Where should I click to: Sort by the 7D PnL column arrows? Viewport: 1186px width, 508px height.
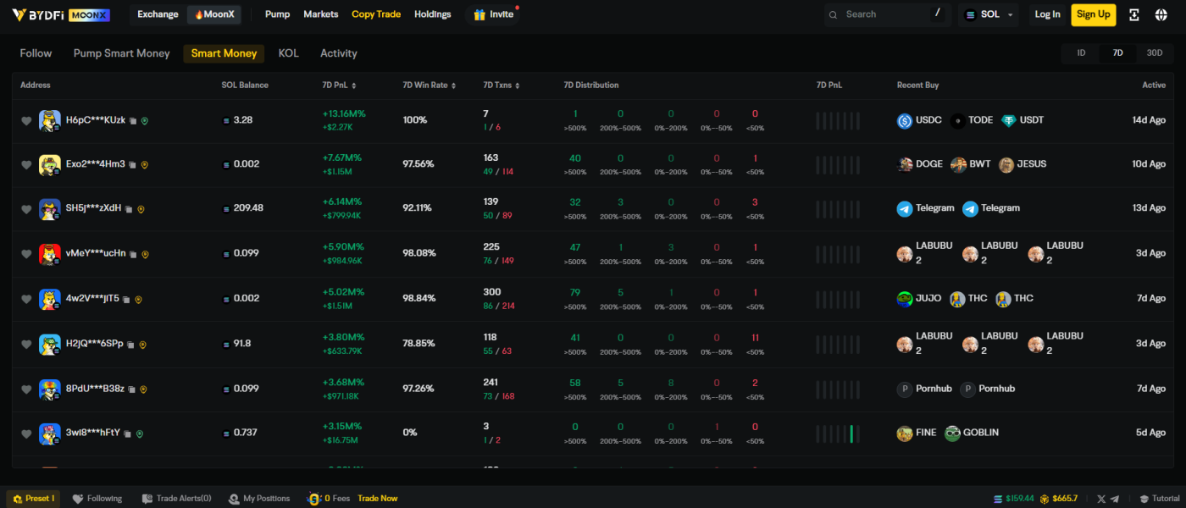[353, 86]
